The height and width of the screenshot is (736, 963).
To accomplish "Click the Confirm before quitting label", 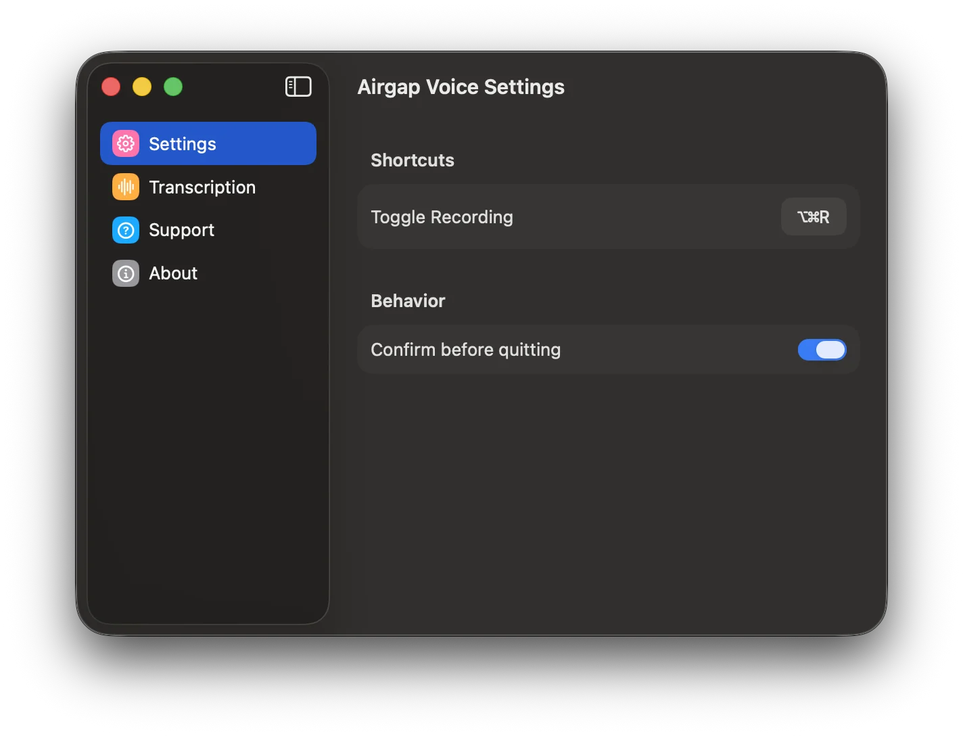I will pyautogui.click(x=465, y=350).
